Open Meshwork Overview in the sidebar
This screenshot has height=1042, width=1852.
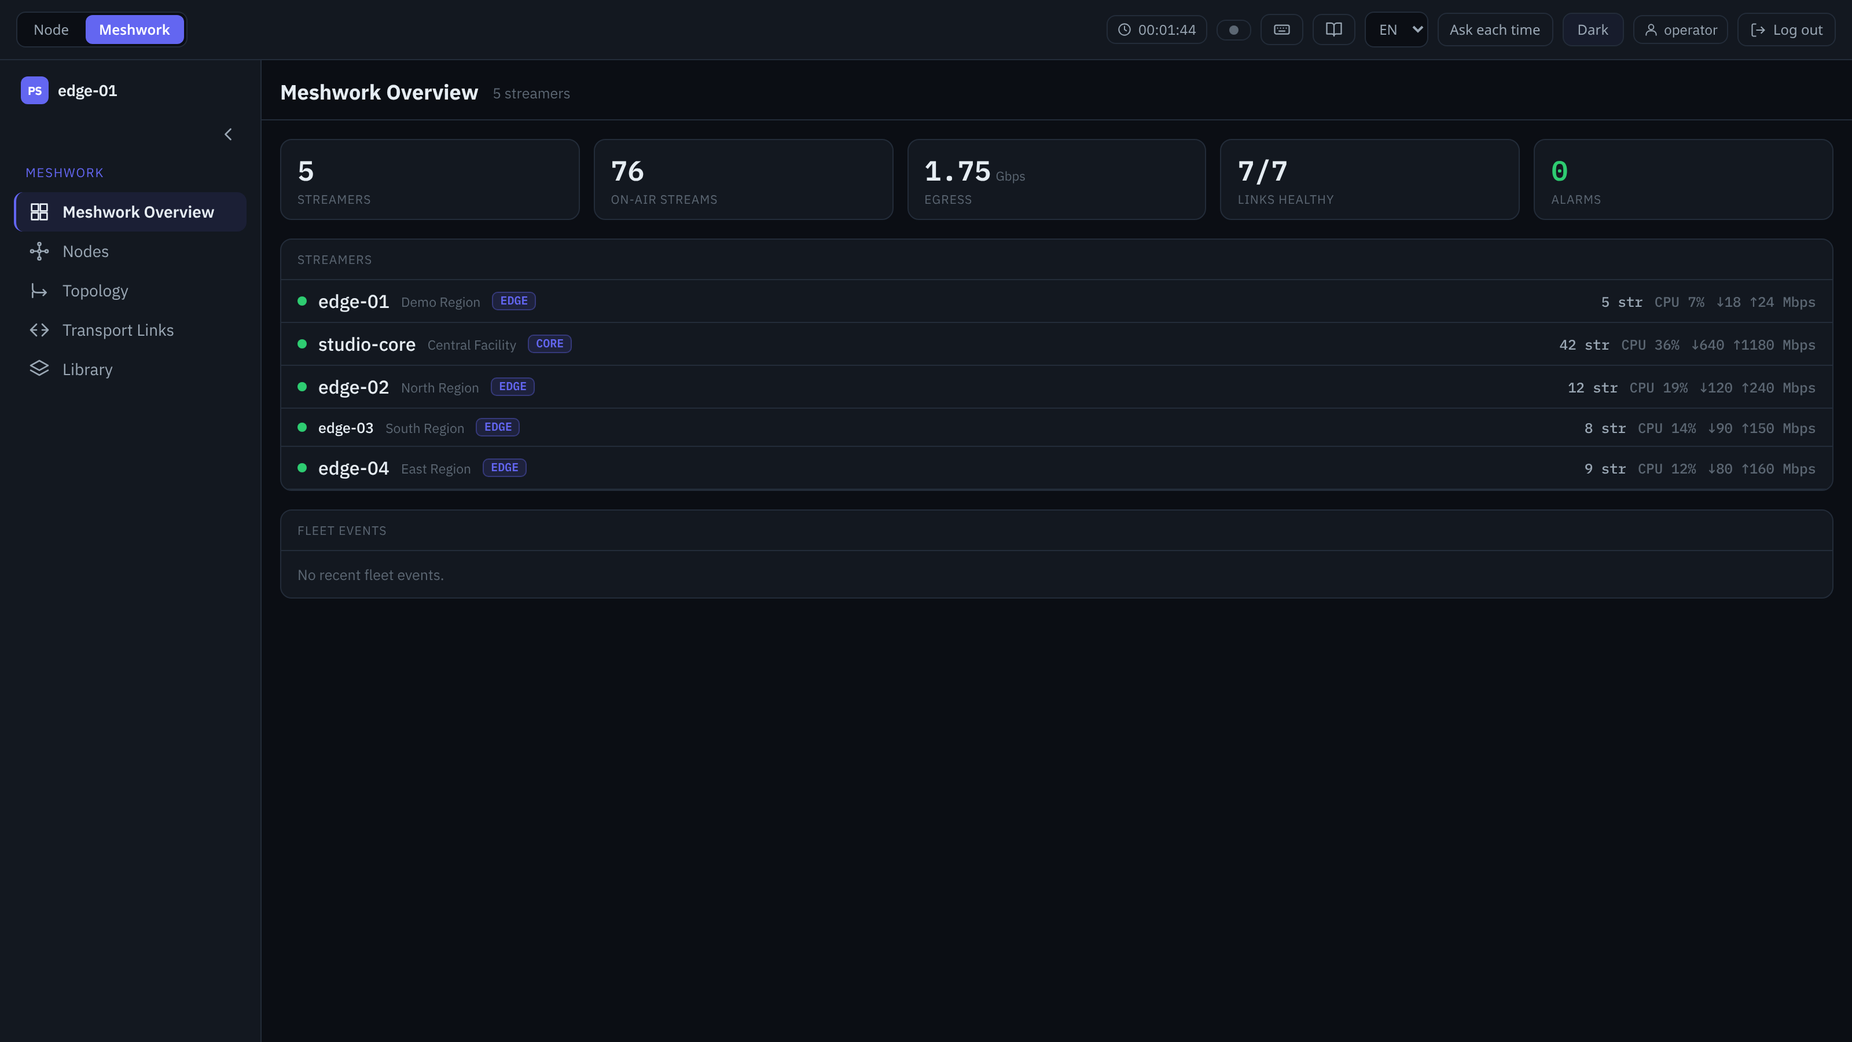[131, 212]
